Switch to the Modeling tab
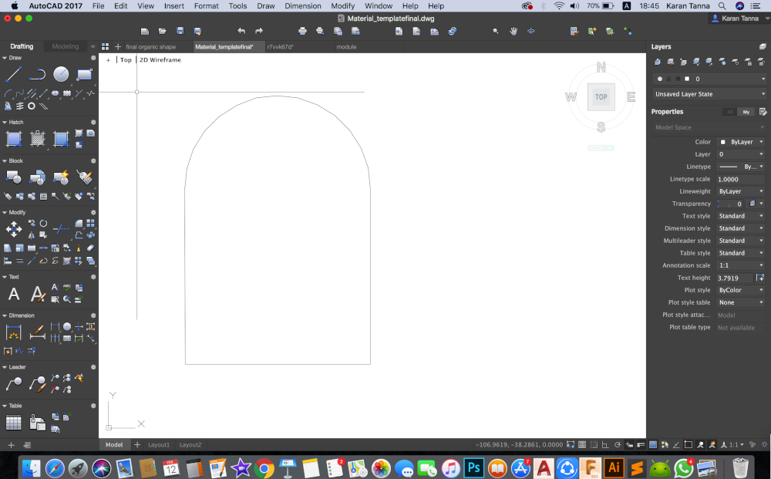 [66, 46]
